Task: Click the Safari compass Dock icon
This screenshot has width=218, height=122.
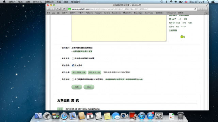Action: [x=64, y=116]
